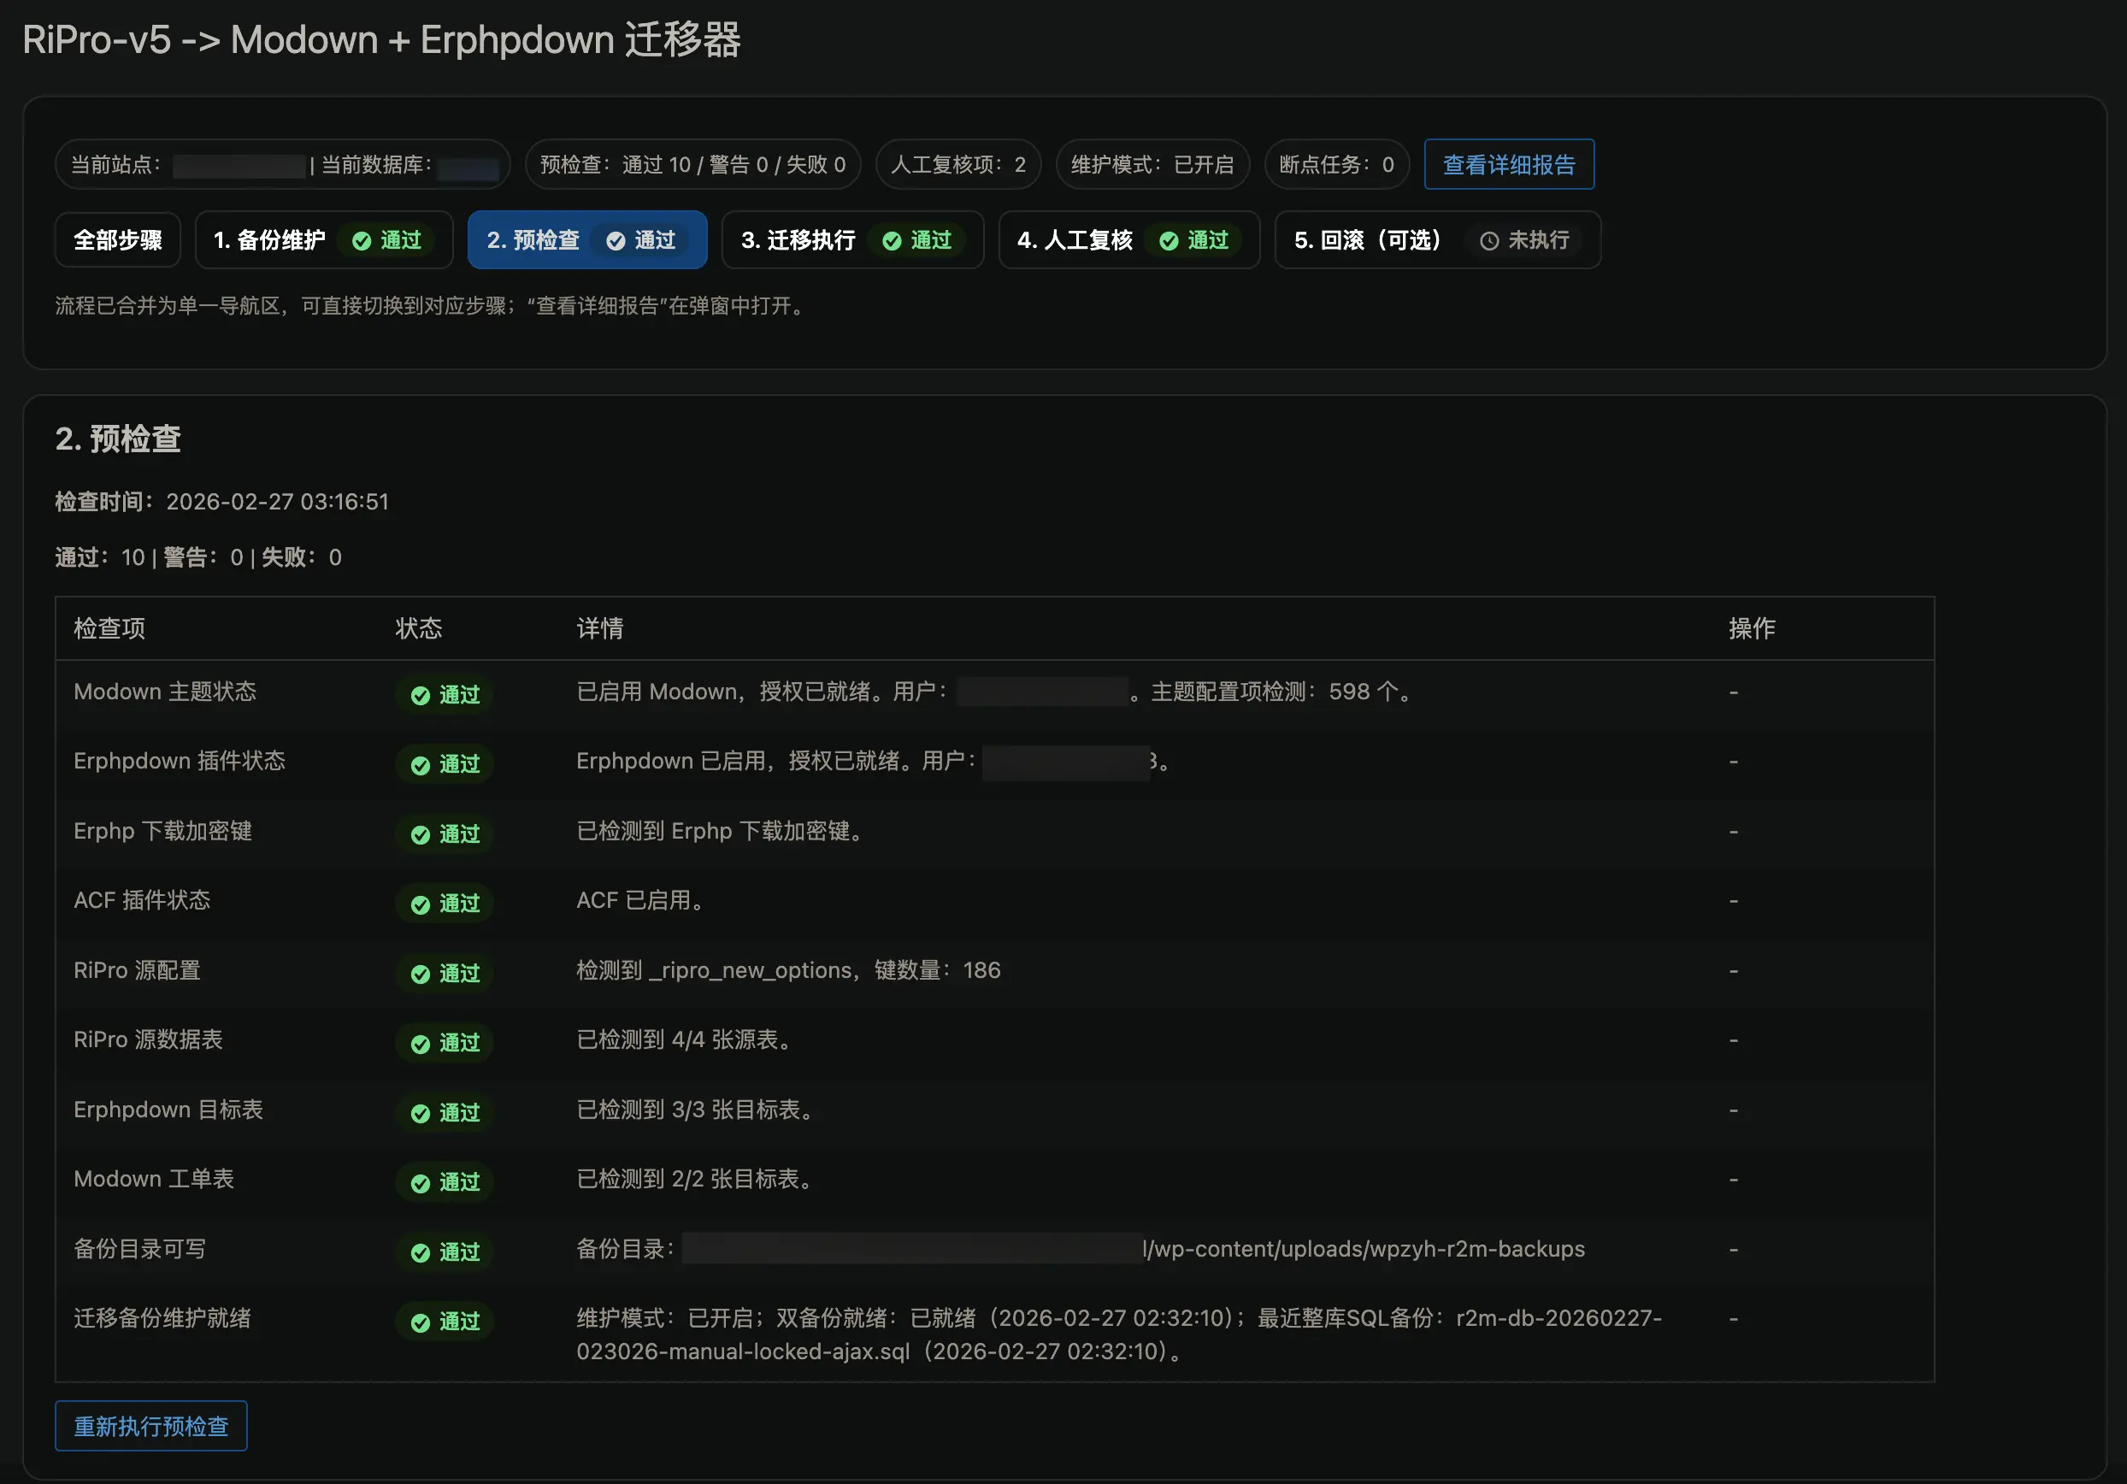Screen dimensions: 2127x1484
Task: Select the 全部步骤 tab
Action: tap(118, 240)
